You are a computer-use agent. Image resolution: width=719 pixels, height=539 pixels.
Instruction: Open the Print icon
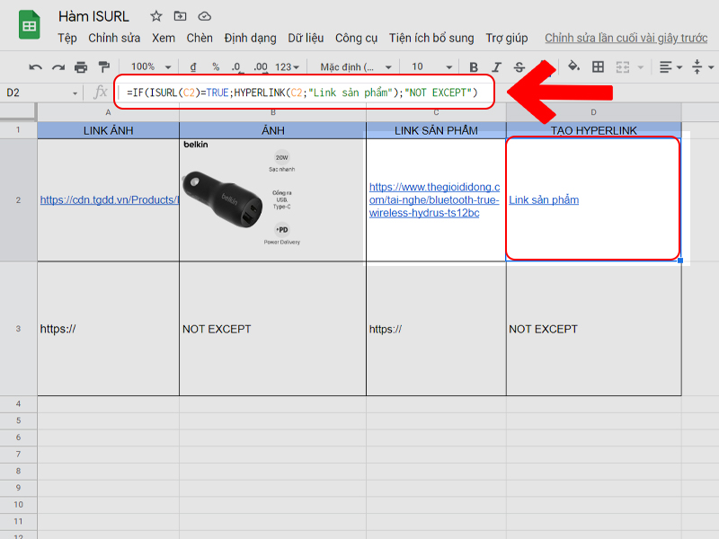82,66
